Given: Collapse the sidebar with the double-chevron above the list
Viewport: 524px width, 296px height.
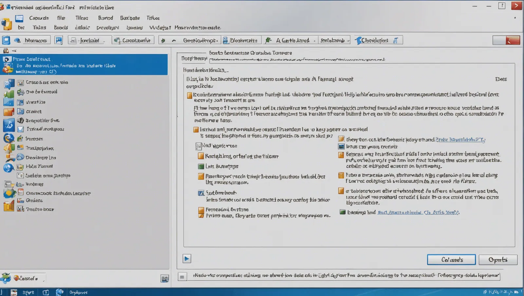Looking at the screenshot, I should [14, 51].
